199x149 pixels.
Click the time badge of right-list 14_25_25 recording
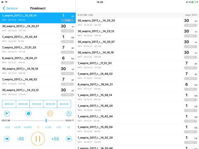tap(191, 25)
